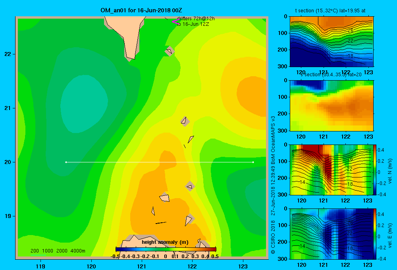This screenshot has width=397, height=270.
Task: Click the vel. N vertical color bar
Action: coord(375,170)
